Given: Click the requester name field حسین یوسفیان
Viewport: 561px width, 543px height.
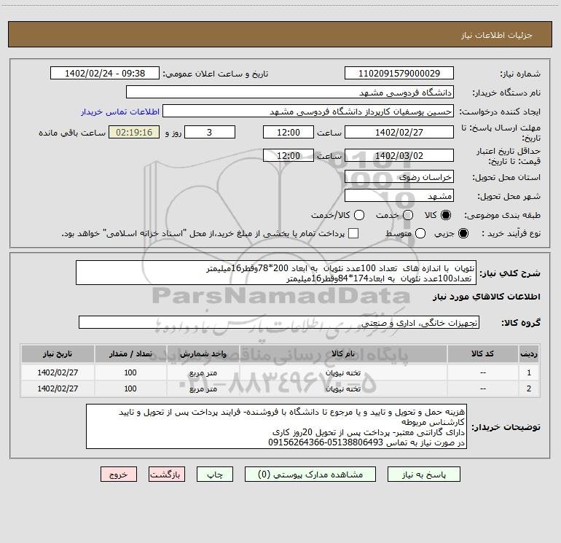Looking at the screenshot, I should (308, 112).
